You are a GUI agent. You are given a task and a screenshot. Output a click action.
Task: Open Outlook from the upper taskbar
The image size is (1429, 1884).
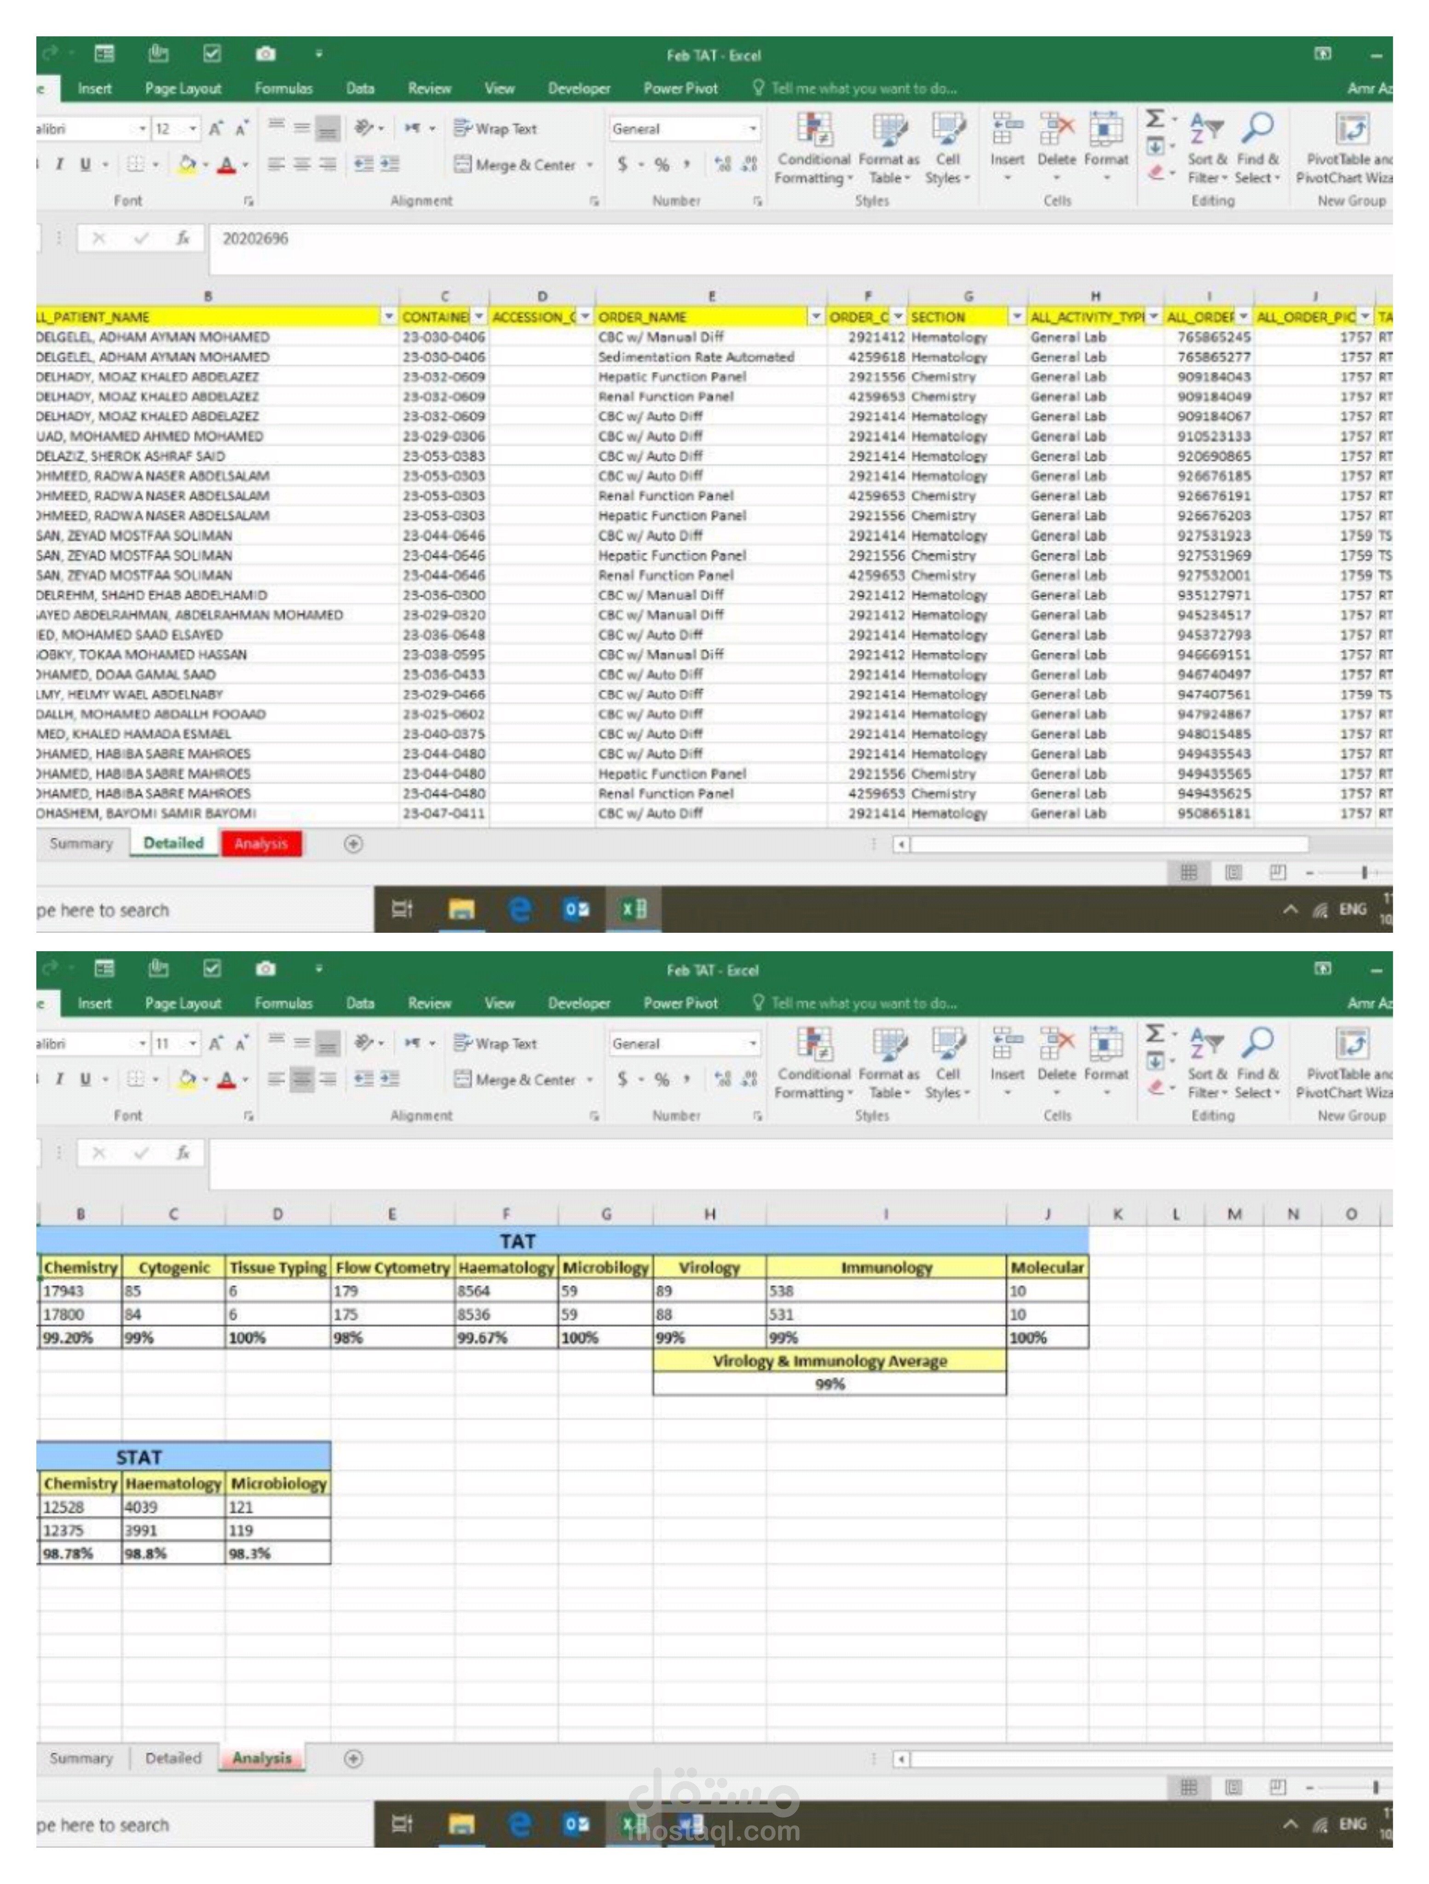[577, 909]
